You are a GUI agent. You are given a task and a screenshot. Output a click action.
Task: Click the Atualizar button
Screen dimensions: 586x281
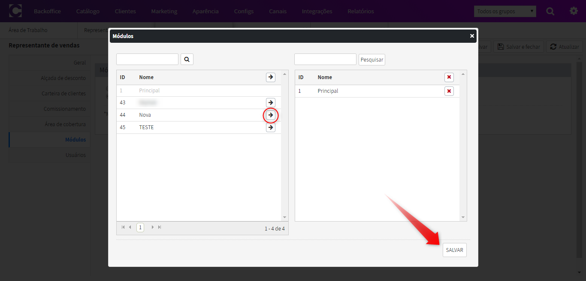(565, 47)
